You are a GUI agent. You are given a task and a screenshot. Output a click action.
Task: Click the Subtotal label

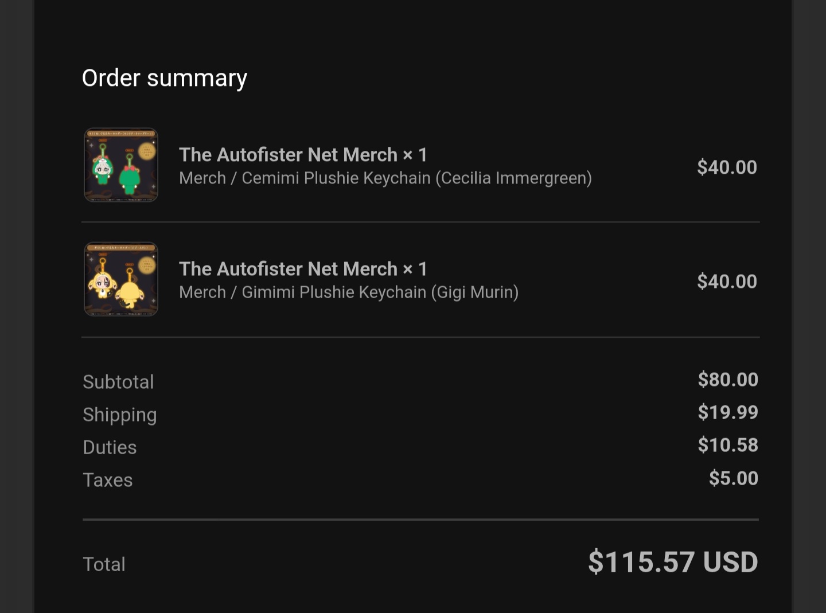(x=118, y=382)
